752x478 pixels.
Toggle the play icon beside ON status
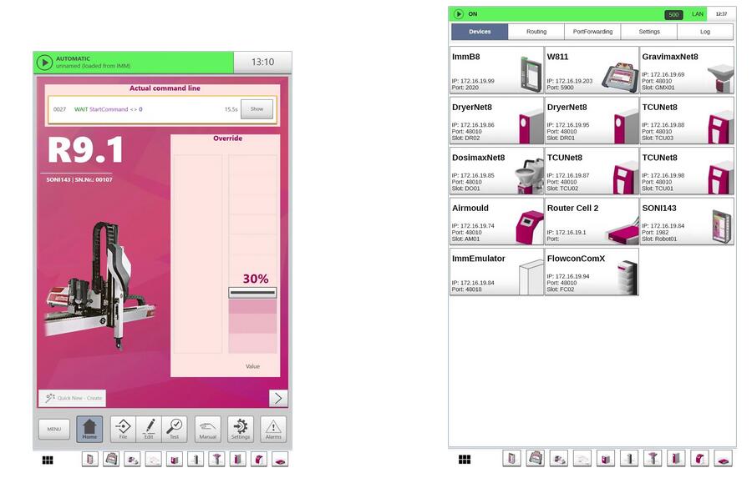(459, 14)
